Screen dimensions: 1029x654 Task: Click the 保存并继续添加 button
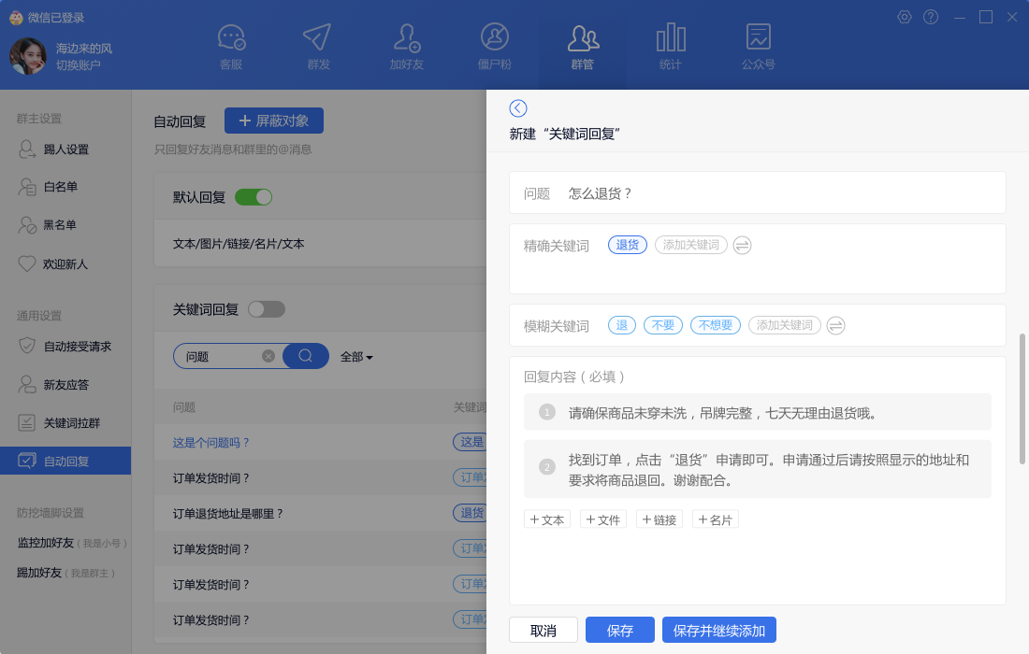[718, 631]
